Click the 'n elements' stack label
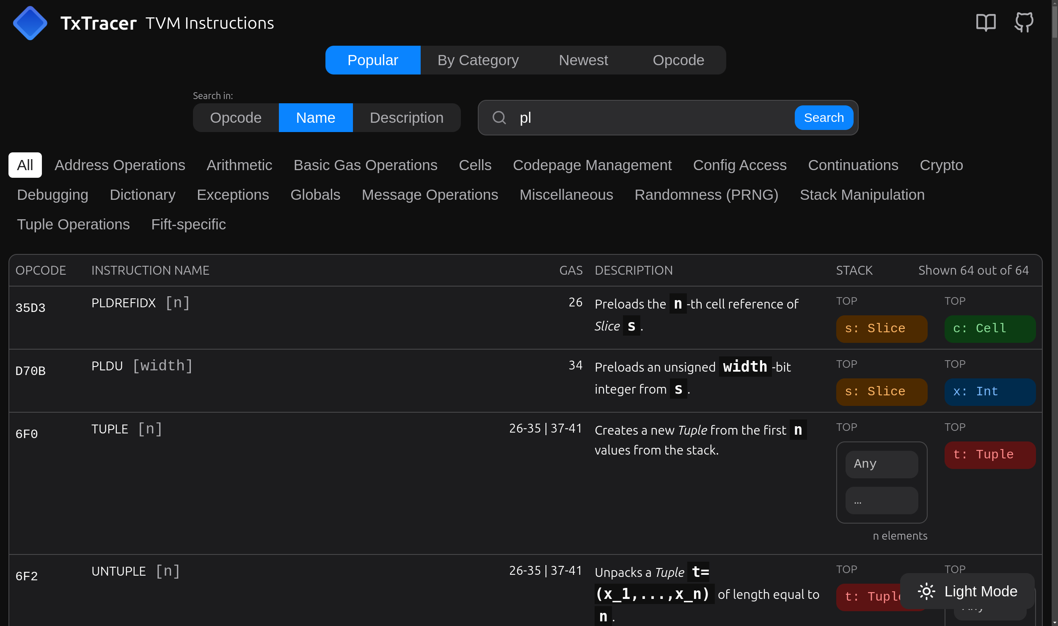Image resolution: width=1058 pixels, height=626 pixels. (900, 536)
